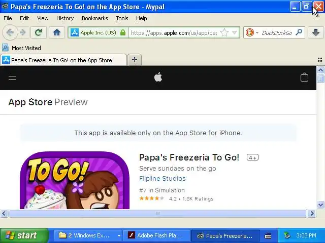Click the '#7 in Simulation' ranking text
Viewport: 325px width, 243px height.
point(161,190)
